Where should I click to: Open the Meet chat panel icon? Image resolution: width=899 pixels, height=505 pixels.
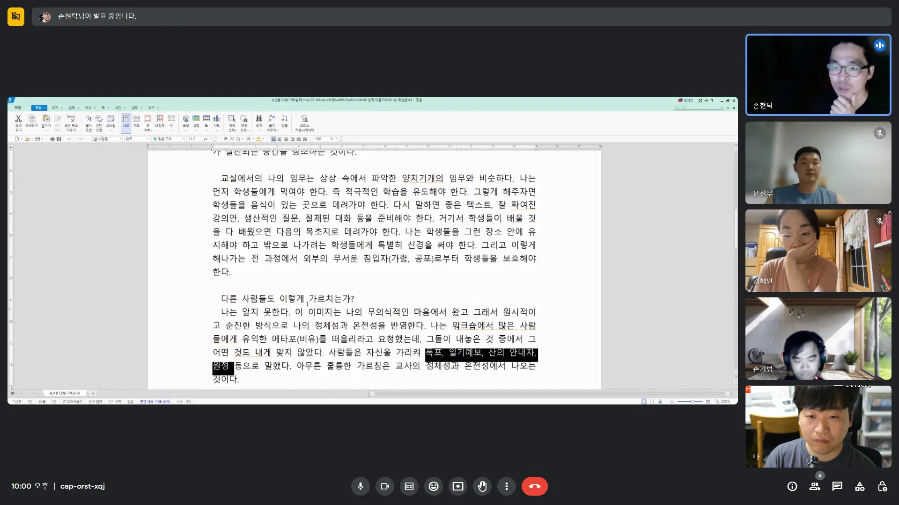pos(837,486)
